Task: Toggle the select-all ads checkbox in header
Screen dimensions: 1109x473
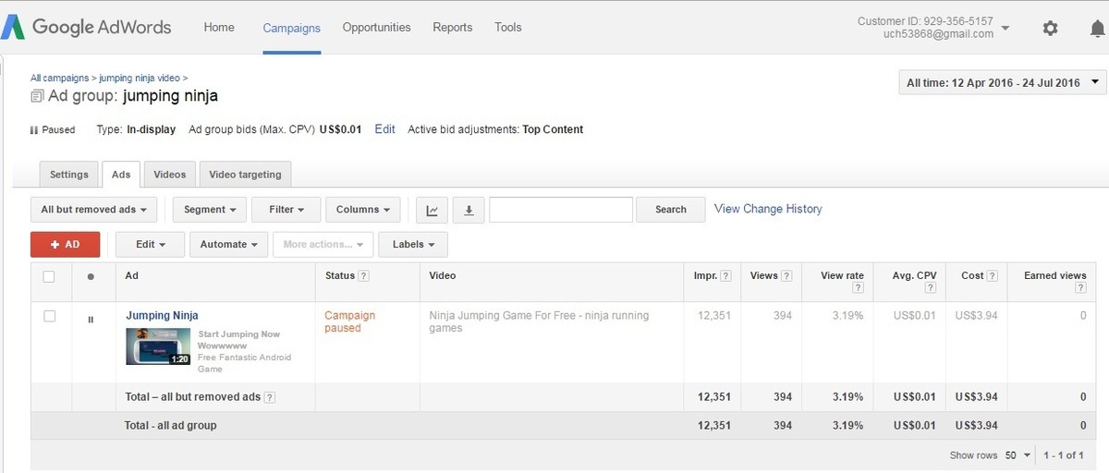Action: pos(50,276)
